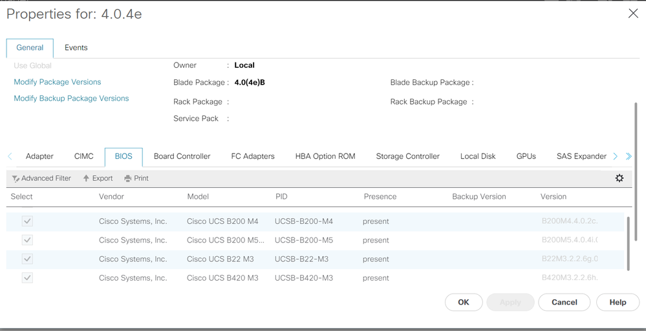Select the Cisco UCS B22 M3 model cell
The width and height of the screenshot is (646, 331).
pos(220,259)
